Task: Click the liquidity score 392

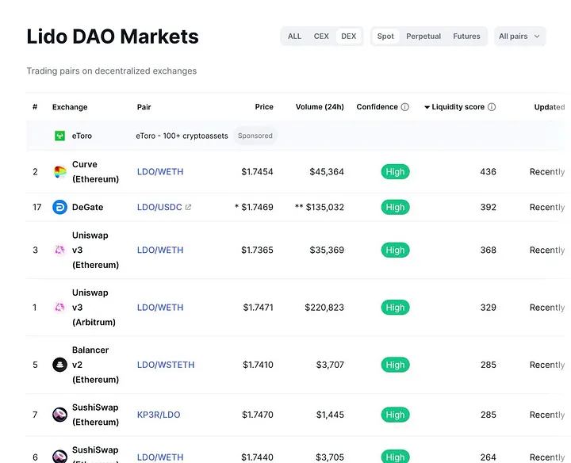Action: [488, 207]
